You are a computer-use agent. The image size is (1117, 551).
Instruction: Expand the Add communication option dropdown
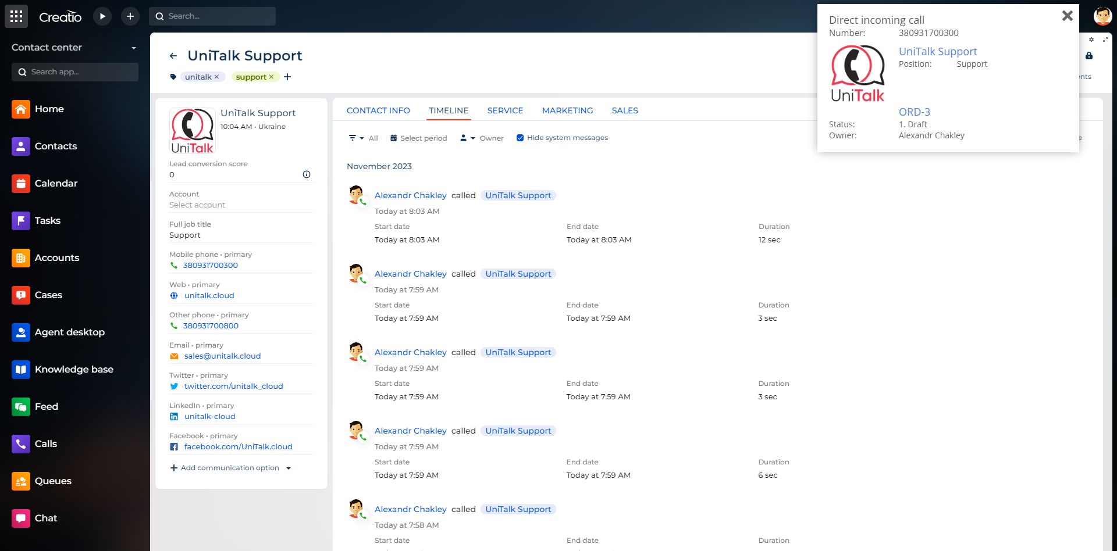pos(289,468)
